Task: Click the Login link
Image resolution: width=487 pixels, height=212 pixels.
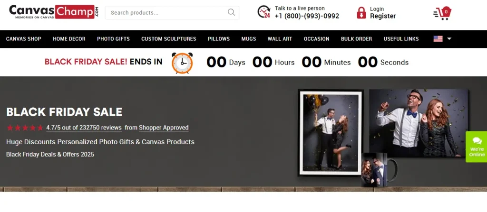Action: 377,9
